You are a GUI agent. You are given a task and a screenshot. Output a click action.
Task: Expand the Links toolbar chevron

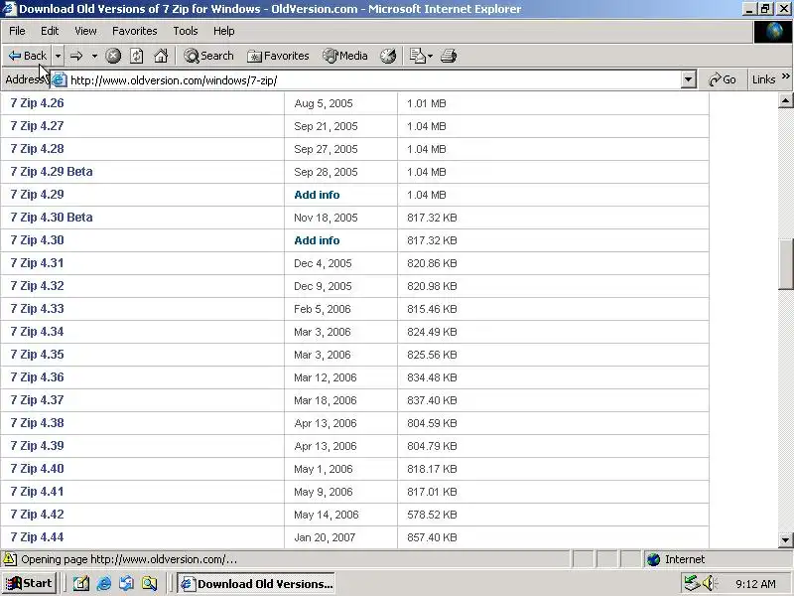(785, 76)
